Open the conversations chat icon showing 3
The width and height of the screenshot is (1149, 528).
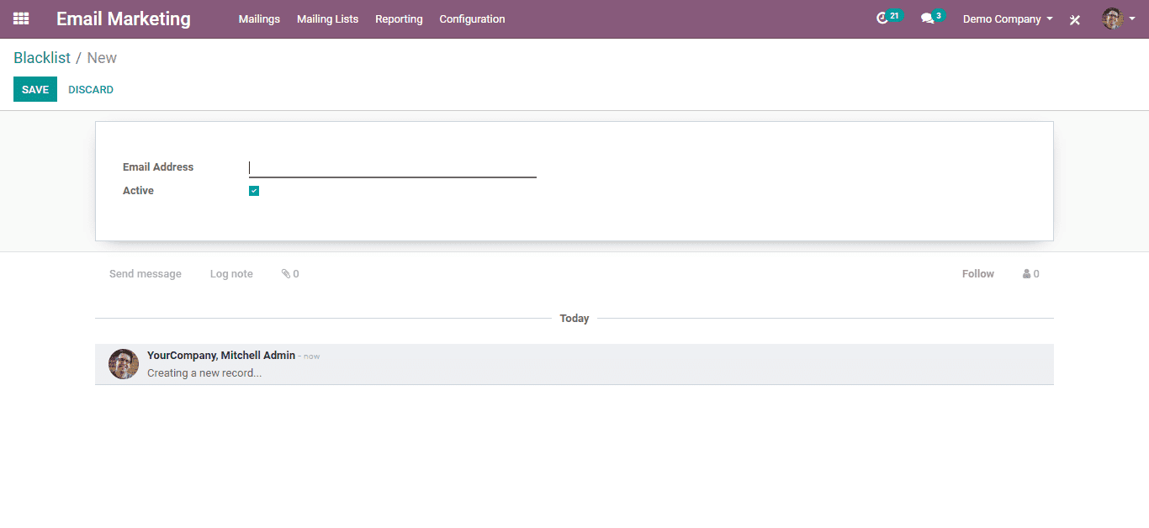(x=932, y=18)
